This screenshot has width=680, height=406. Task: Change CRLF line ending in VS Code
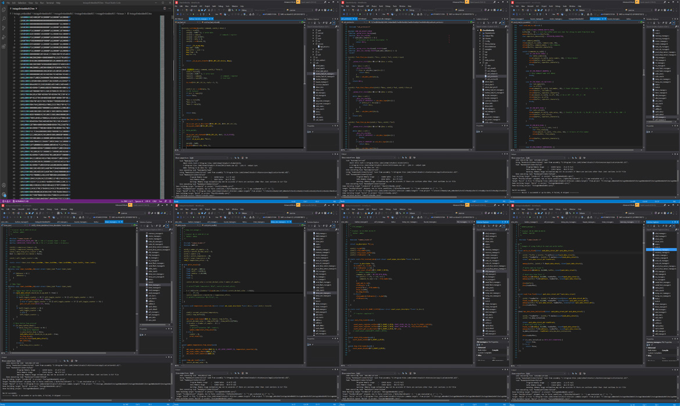click(155, 201)
